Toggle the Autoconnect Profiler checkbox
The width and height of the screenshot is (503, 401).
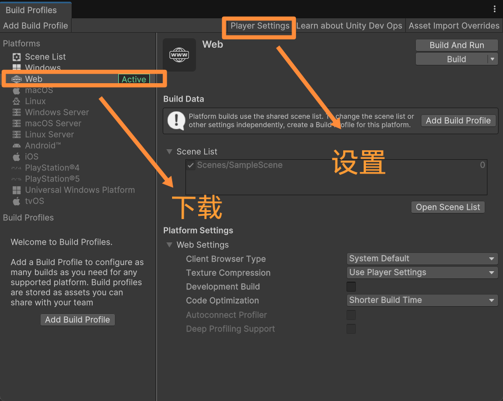click(351, 315)
